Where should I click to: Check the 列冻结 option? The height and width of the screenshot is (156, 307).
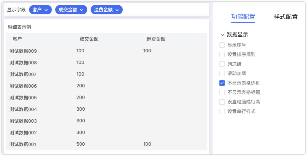point(222,64)
